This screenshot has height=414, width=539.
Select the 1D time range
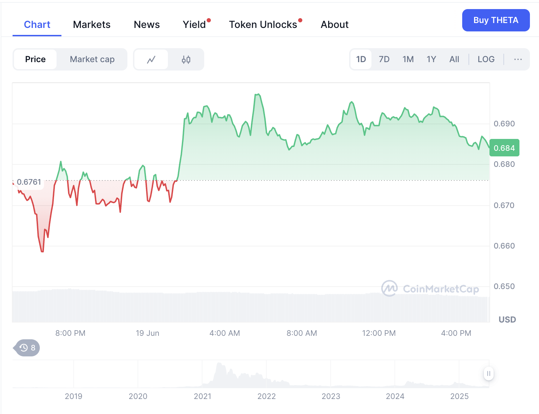pos(361,59)
